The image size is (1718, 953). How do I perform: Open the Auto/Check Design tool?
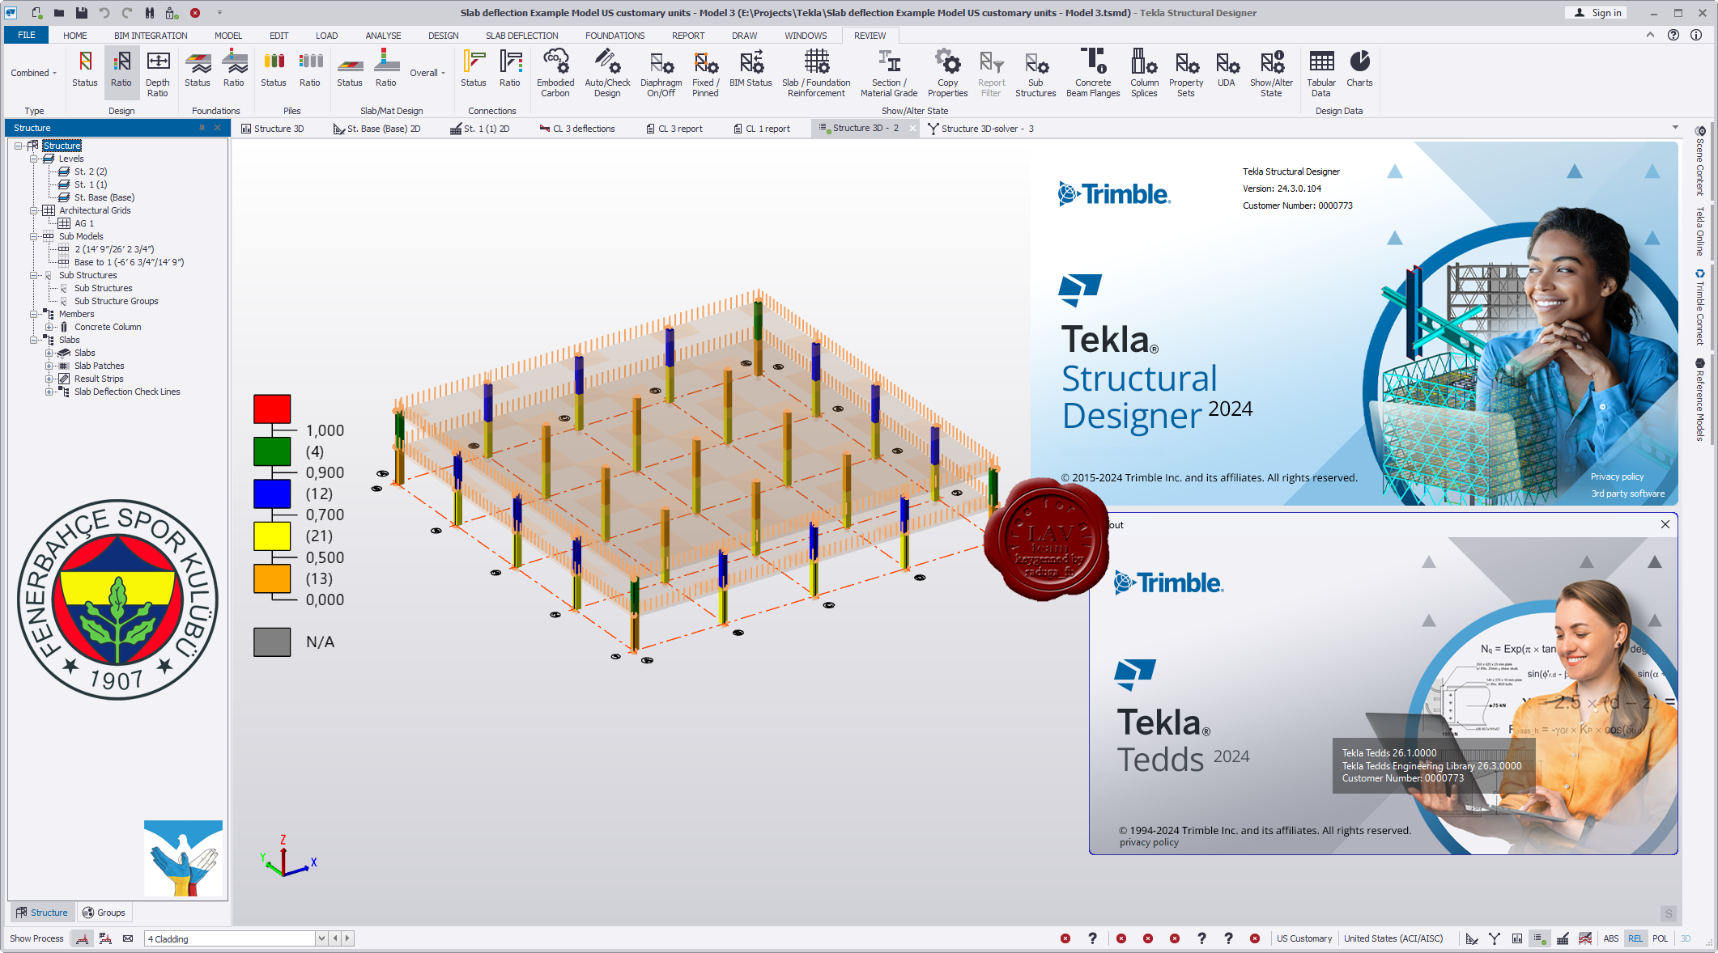click(607, 74)
